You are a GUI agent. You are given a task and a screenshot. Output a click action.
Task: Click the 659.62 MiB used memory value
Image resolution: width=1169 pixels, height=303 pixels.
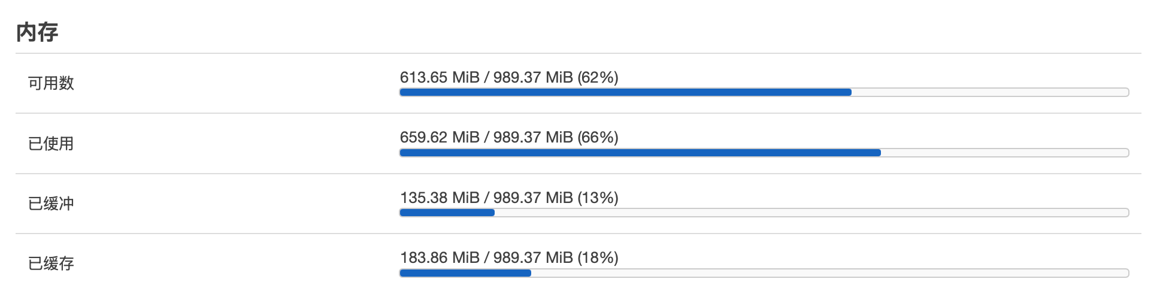pyautogui.click(x=440, y=137)
